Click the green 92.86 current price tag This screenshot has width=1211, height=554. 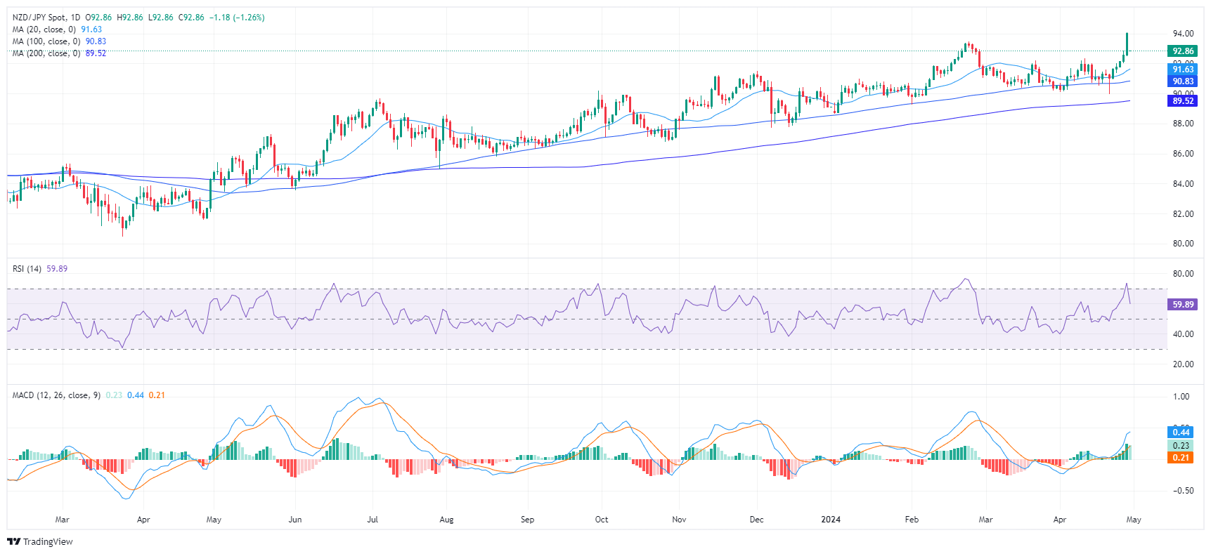1183,51
